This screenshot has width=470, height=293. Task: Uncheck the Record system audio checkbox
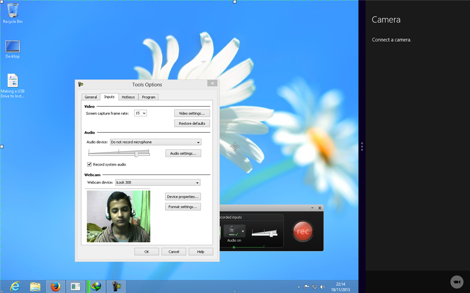pyautogui.click(x=89, y=164)
